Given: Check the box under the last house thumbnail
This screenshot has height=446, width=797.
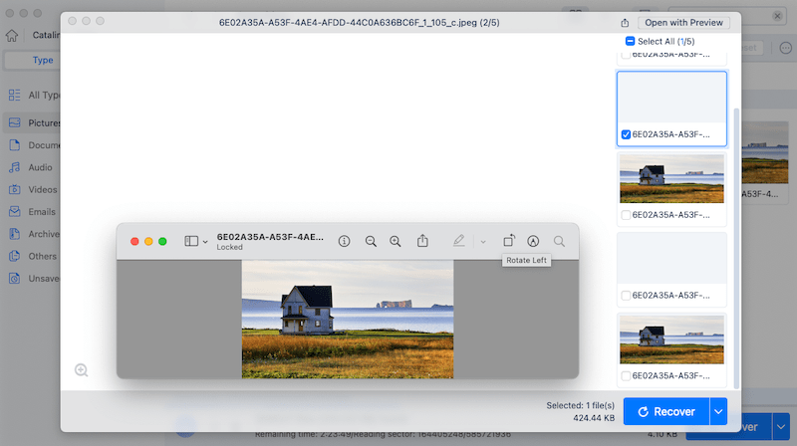Looking at the screenshot, I should pos(627,376).
